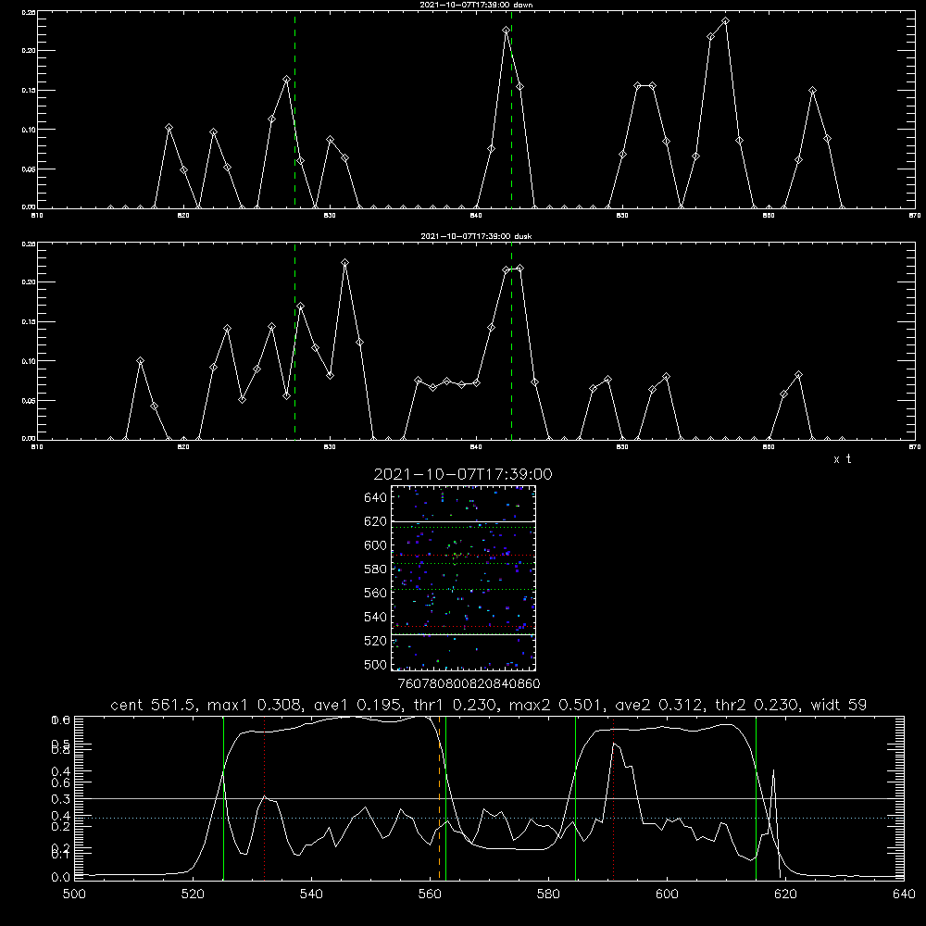Click the solid green line near 525 in bottom plot
The height and width of the screenshot is (926, 926).
(223, 797)
